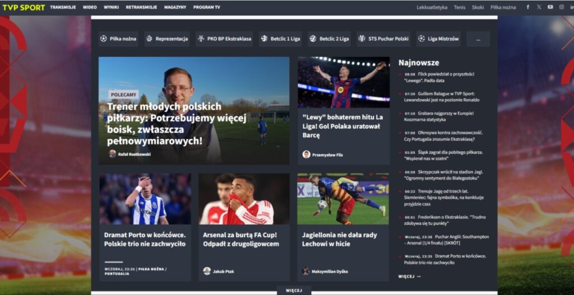The width and height of the screenshot is (574, 295).
Task: Open the Arsenal FA Cup article photo
Action: tap(244, 199)
